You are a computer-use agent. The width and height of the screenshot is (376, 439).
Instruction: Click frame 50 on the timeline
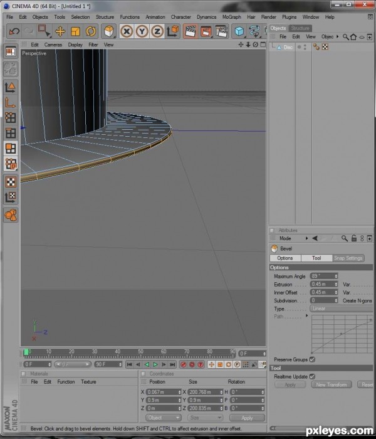(x=141, y=353)
